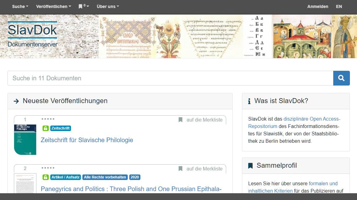Screen dimensions: 357x200
Task: Expand the Über uns dropdown menu
Action: tap(108, 6)
